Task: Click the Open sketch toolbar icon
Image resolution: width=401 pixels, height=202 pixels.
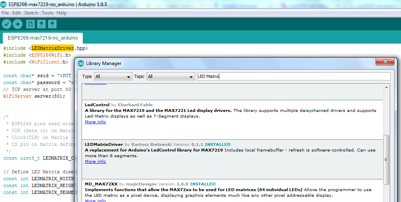Action: 41,24
